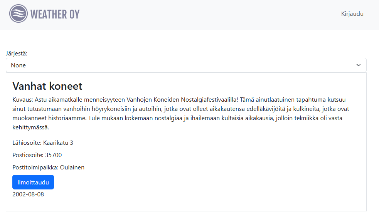
Task: Click the word Kuvaus in the event description
Action: (x=20, y=100)
